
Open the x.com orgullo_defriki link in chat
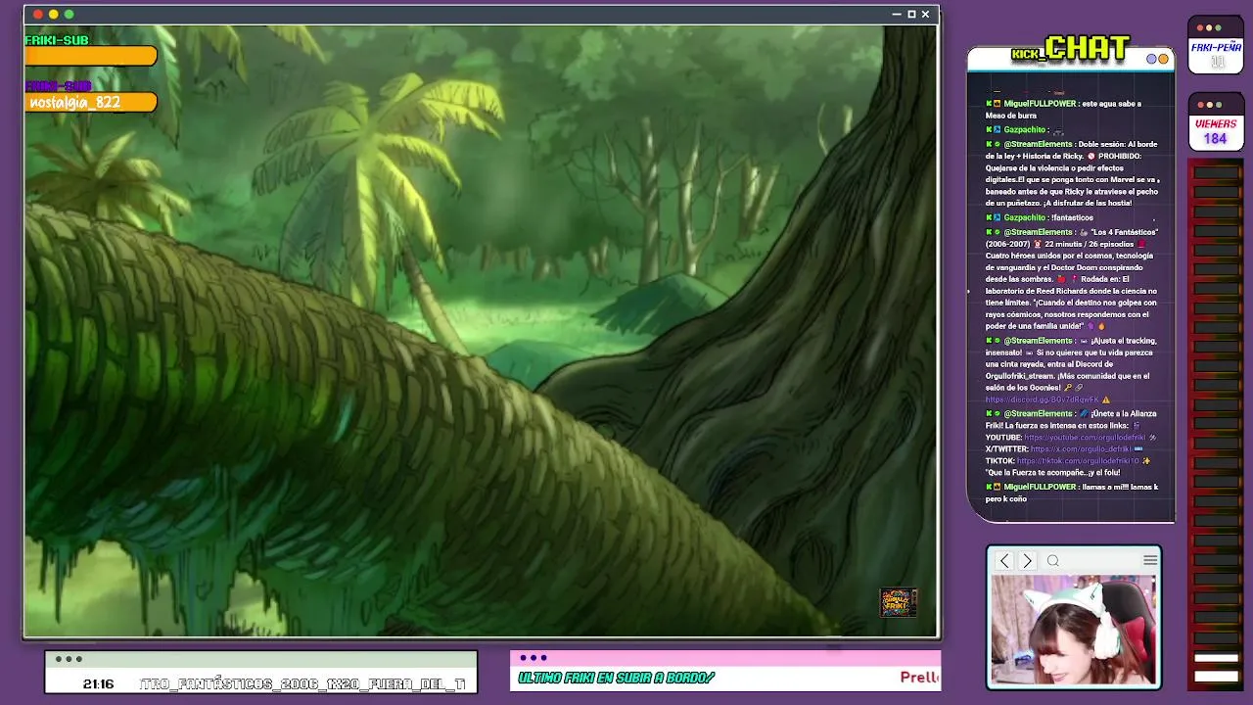[1081, 449]
